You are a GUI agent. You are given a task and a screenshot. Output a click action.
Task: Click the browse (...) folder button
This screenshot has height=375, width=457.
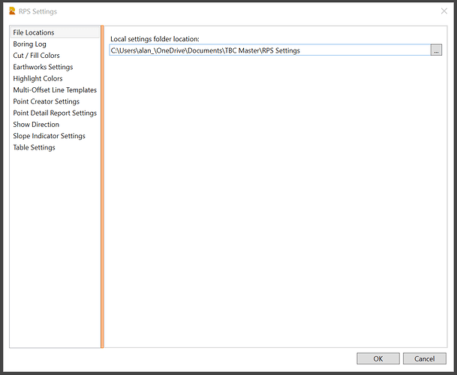pyautogui.click(x=436, y=50)
